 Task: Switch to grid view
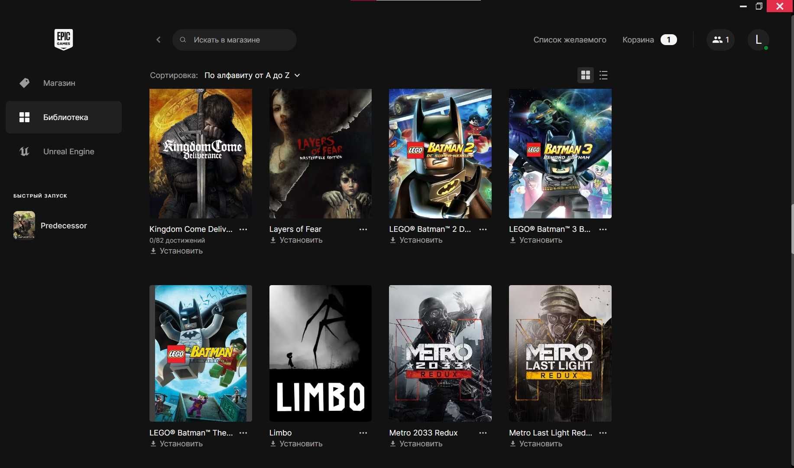(586, 75)
